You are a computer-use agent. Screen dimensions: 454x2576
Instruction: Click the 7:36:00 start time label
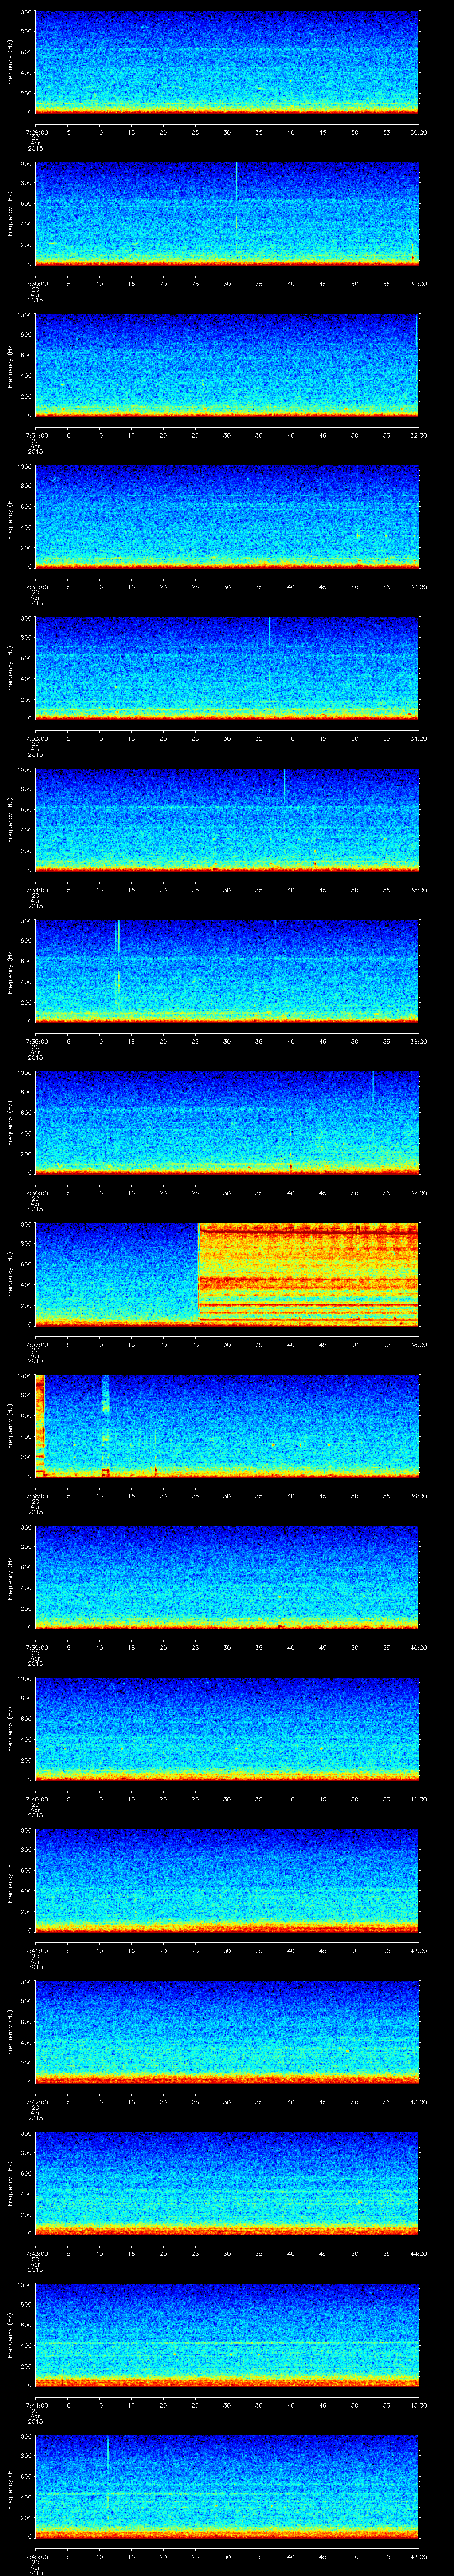(35, 1193)
